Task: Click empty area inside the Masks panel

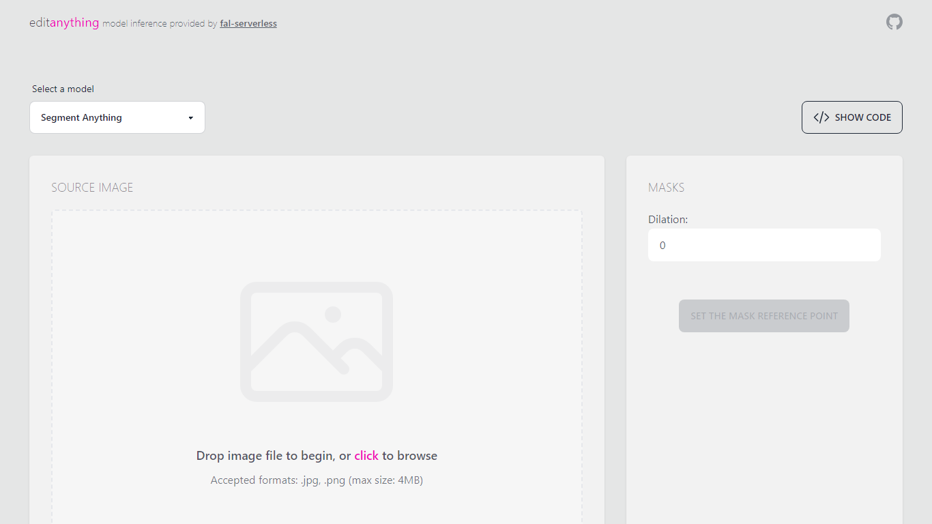Action: [764, 423]
